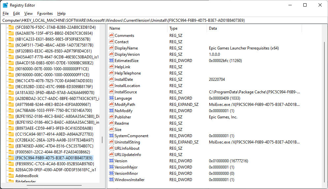Maximize the Registry Editor window
This screenshot has height=189, width=328.
(x=305, y=5)
